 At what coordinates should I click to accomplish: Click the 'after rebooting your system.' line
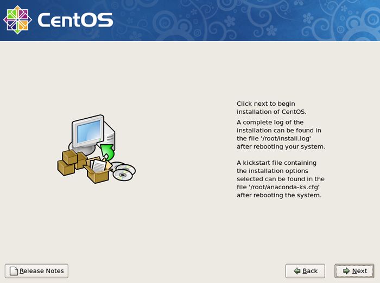[281, 147]
